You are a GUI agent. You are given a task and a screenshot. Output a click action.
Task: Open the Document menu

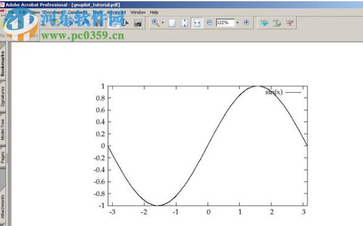tap(53, 12)
